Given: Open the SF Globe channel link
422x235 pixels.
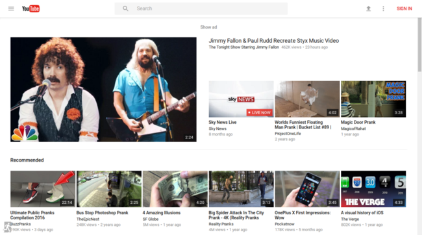Looking at the screenshot, I should coord(151,219).
